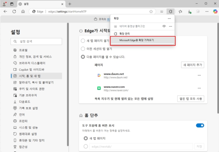This screenshot has height=152, width=219.
Task: Open 프린터 settings section
Action: (36, 121)
